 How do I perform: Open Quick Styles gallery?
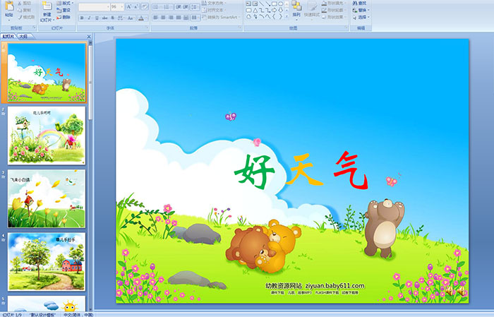point(312,11)
